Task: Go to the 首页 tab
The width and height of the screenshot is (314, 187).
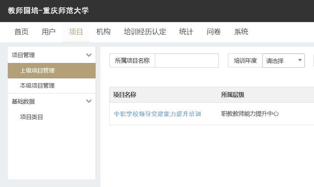Action: [21, 32]
